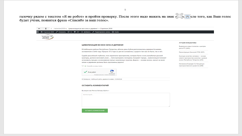Click inside the comment text field

(x=126, y=100)
